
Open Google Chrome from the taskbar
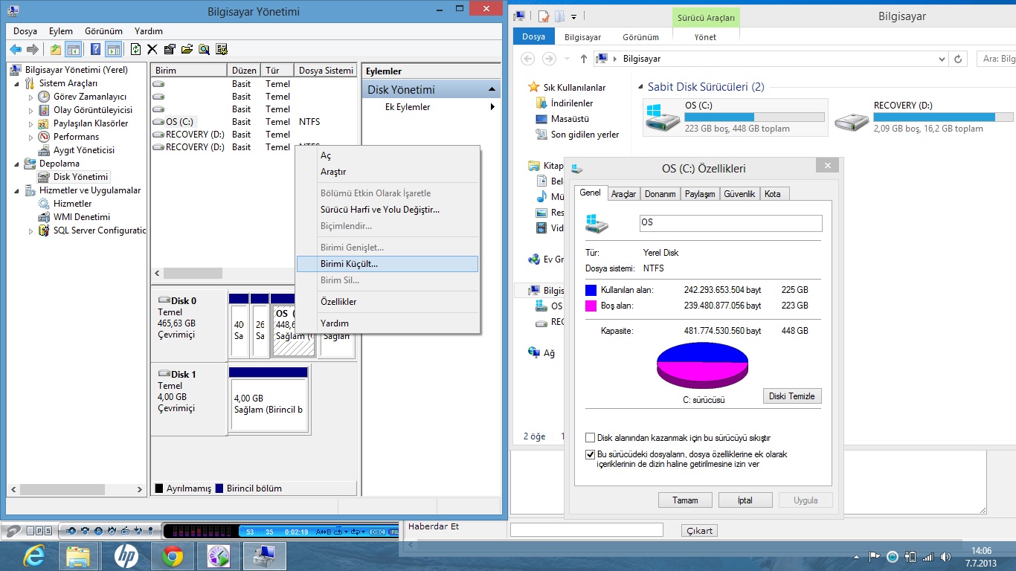(x=173, y=555)
